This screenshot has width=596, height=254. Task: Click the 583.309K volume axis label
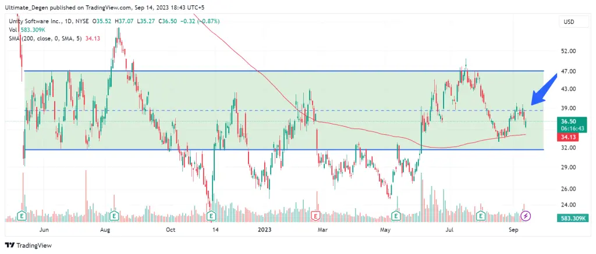[x=574, y=219]
